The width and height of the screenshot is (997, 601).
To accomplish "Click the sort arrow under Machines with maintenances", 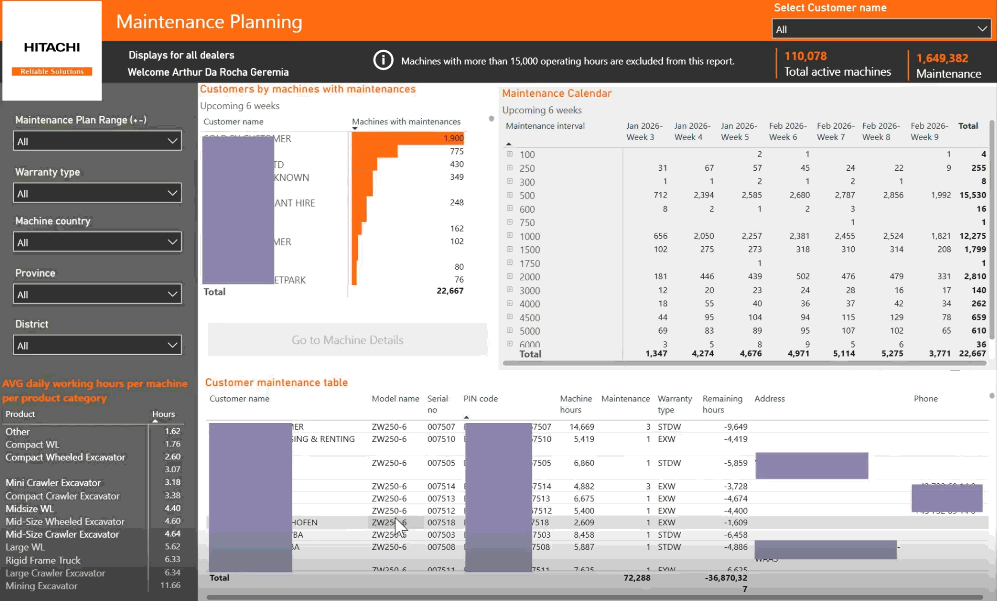I will coord(355,129).
